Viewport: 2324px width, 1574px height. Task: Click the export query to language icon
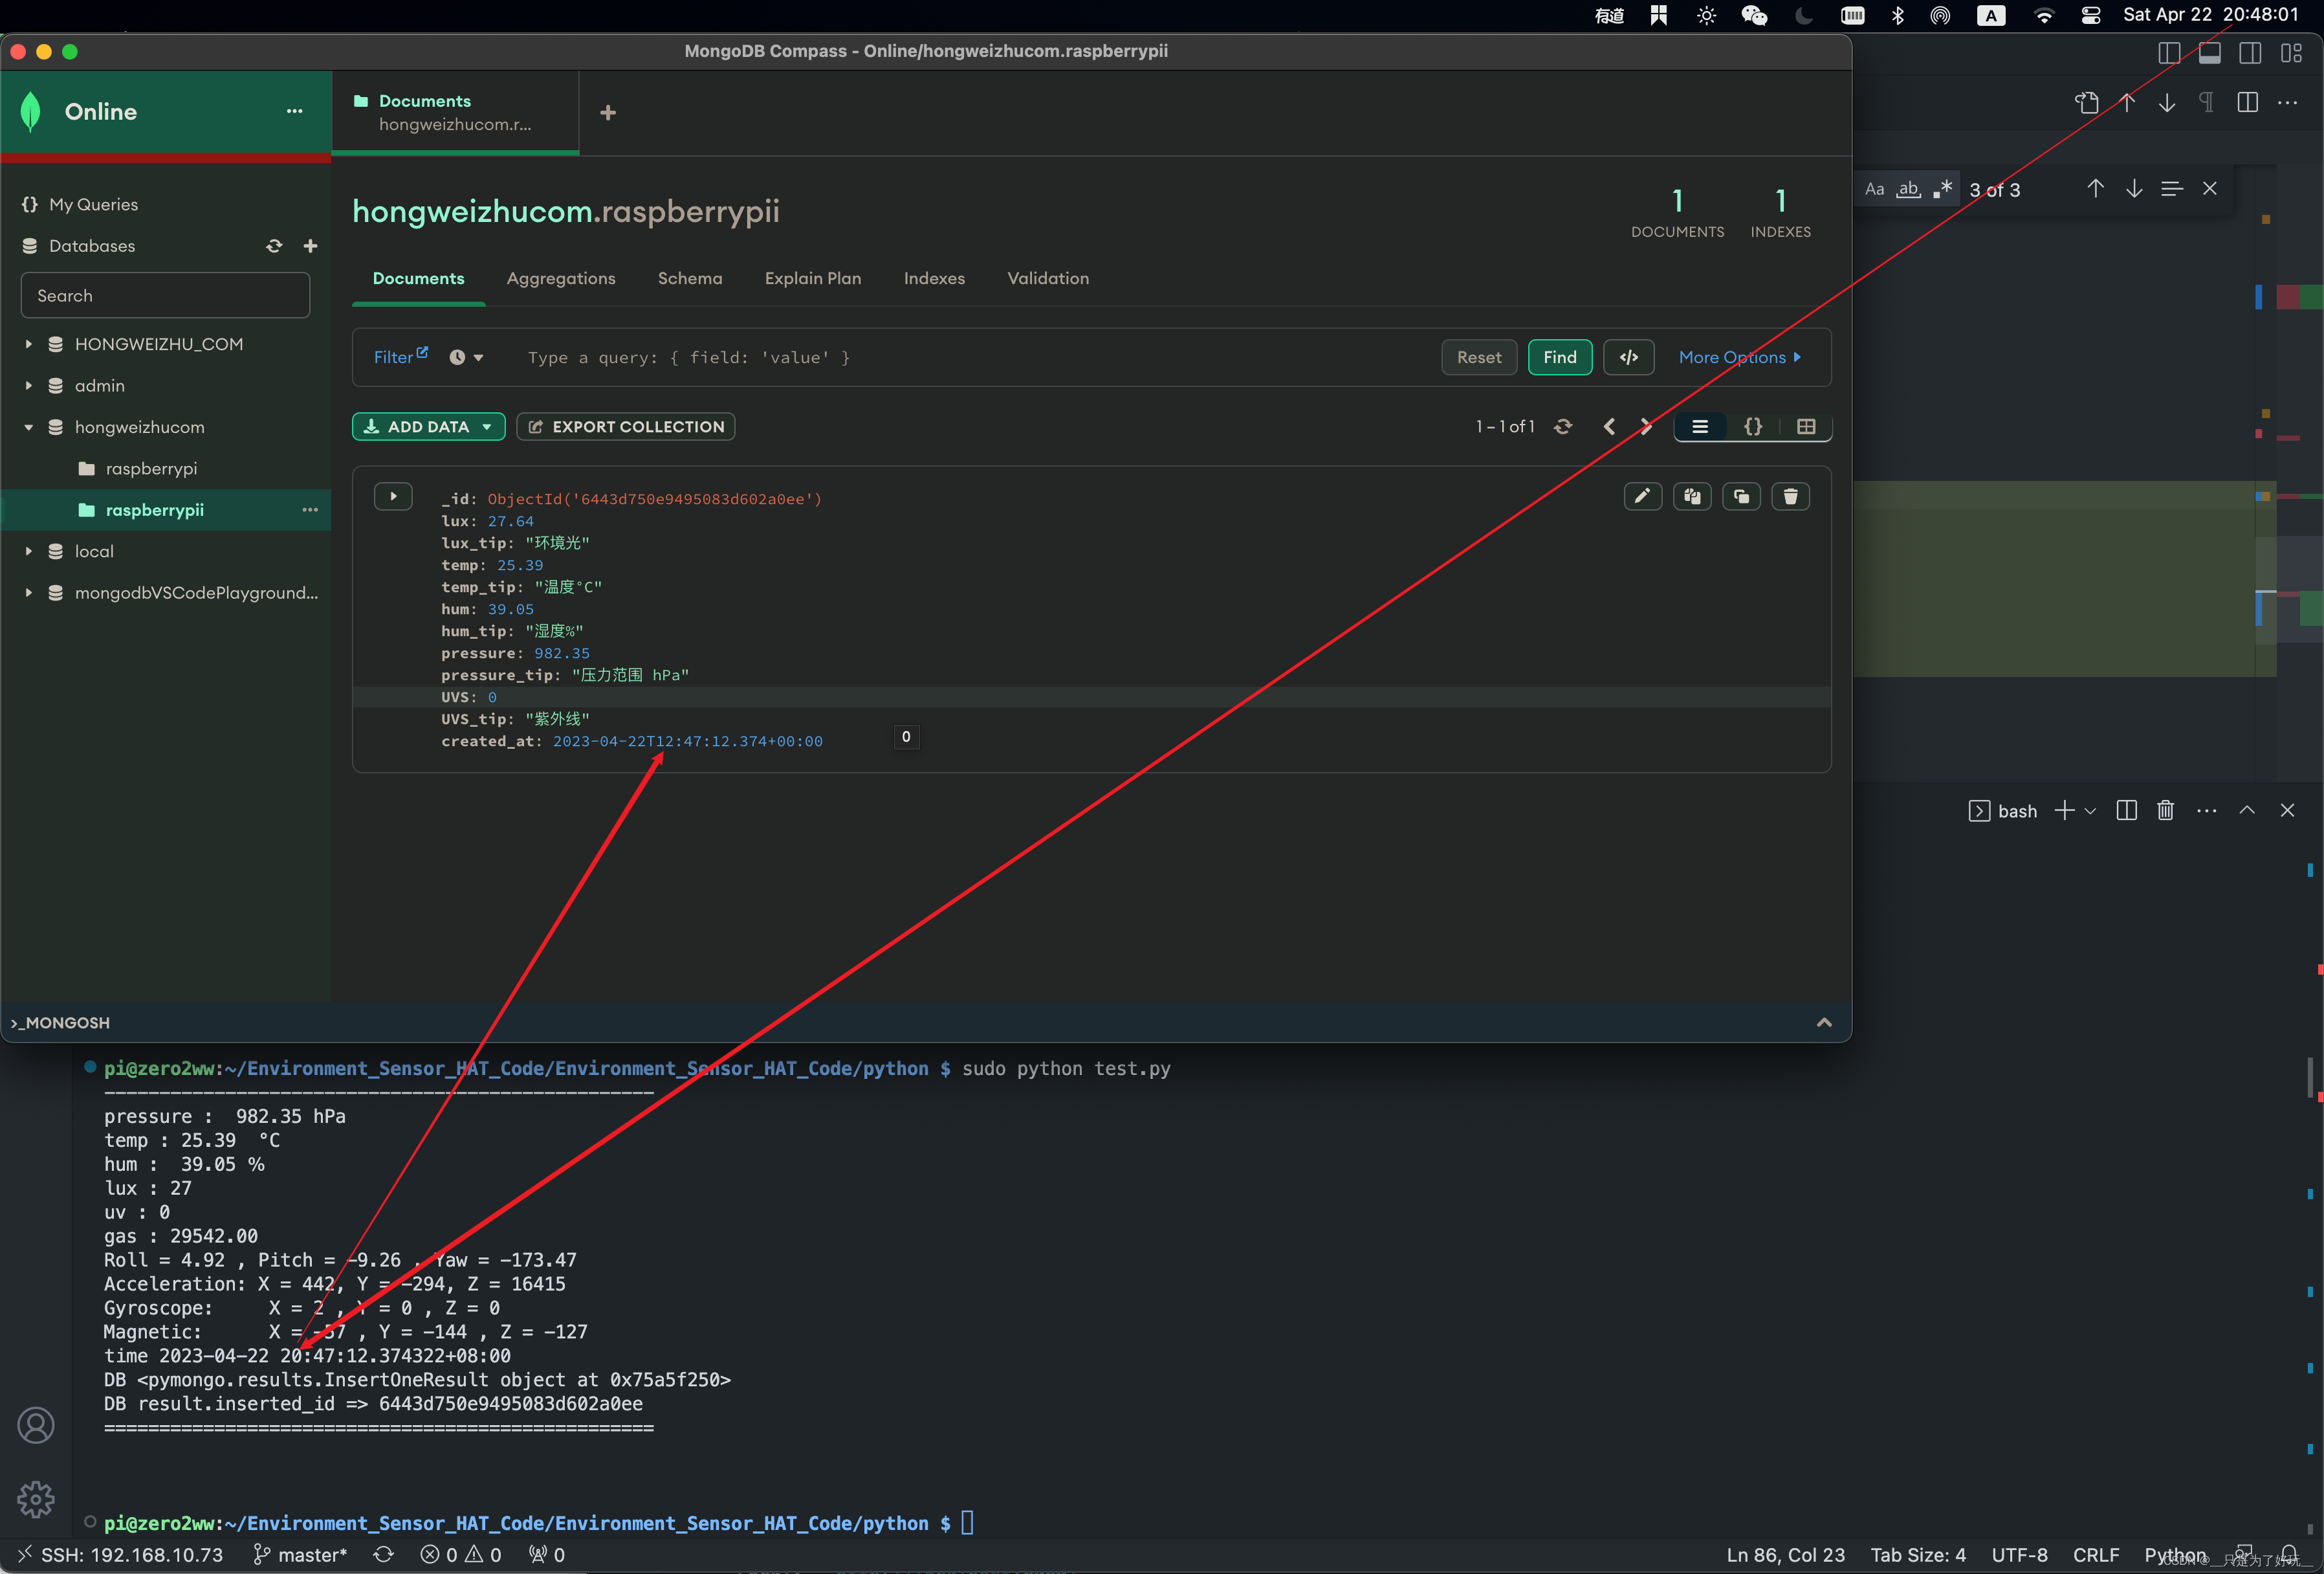1628,357
